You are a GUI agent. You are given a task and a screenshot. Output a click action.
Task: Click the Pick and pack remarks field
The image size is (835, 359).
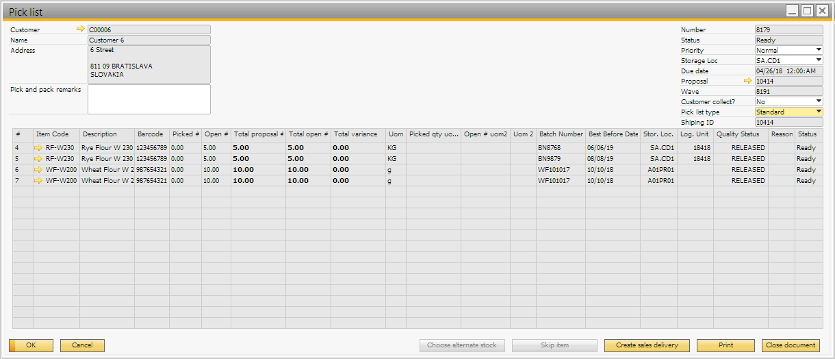coord(149,99)
